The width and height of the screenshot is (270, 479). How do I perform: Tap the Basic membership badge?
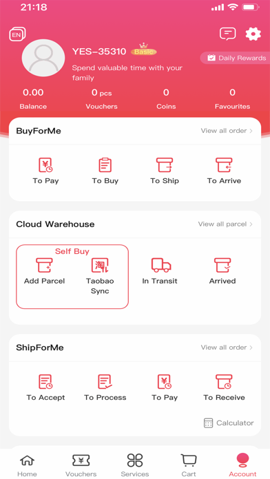tap(144, 50)
